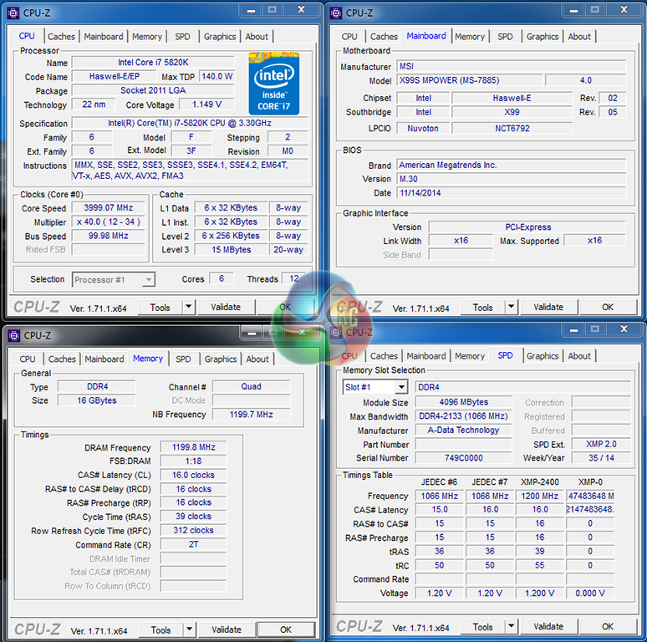Open the About tab in the SPD window
This screenshot has height=642, width=647.
pos(579,356)
